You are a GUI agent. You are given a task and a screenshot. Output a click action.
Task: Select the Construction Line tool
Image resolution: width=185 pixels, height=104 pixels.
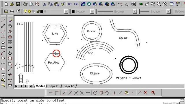pyautogui.click(x=3, y=26)
